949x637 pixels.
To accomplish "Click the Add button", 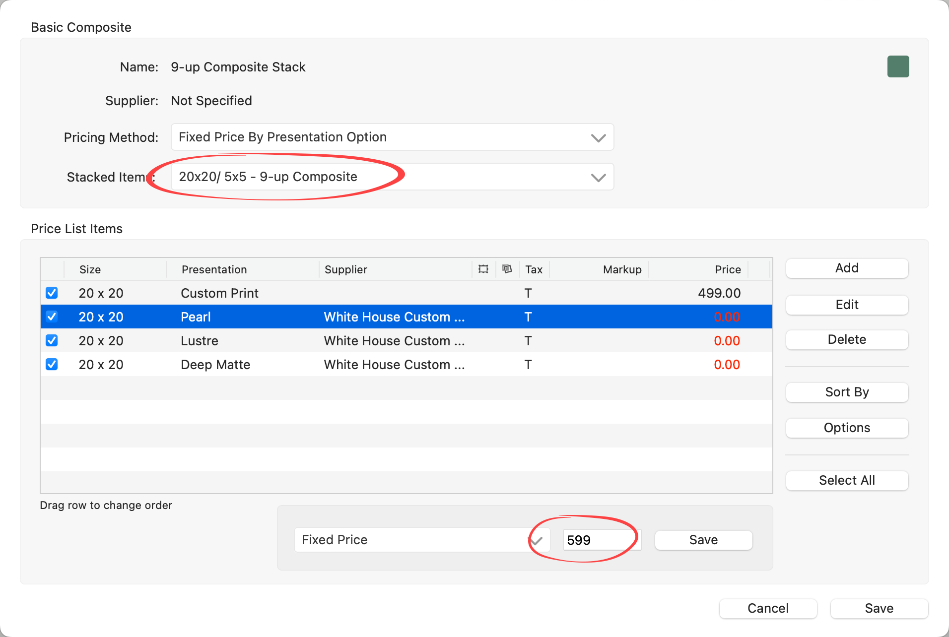I will coord(847,268).
